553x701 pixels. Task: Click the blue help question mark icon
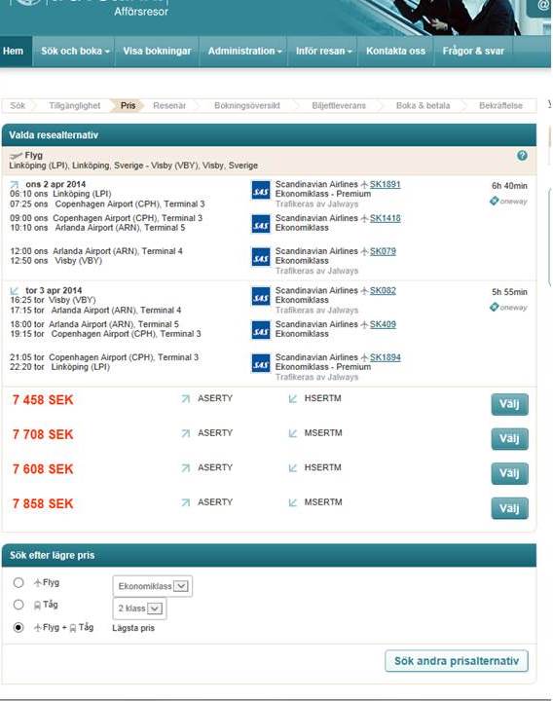(522, 156)
